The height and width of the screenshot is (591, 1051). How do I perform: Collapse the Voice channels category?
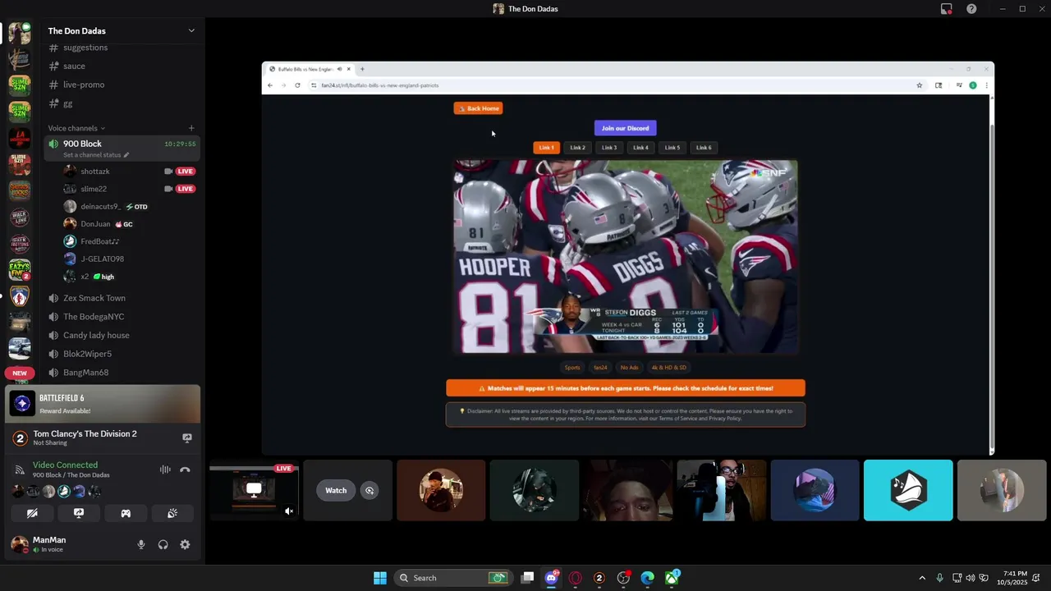[76, 128]
